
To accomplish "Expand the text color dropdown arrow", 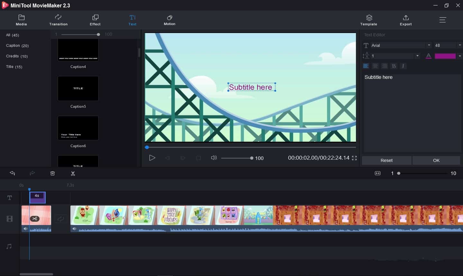I will (x=460, y=56).
